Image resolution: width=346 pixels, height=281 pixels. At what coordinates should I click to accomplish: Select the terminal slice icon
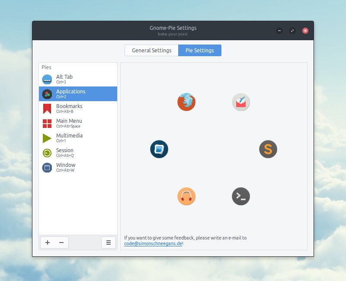241,196
